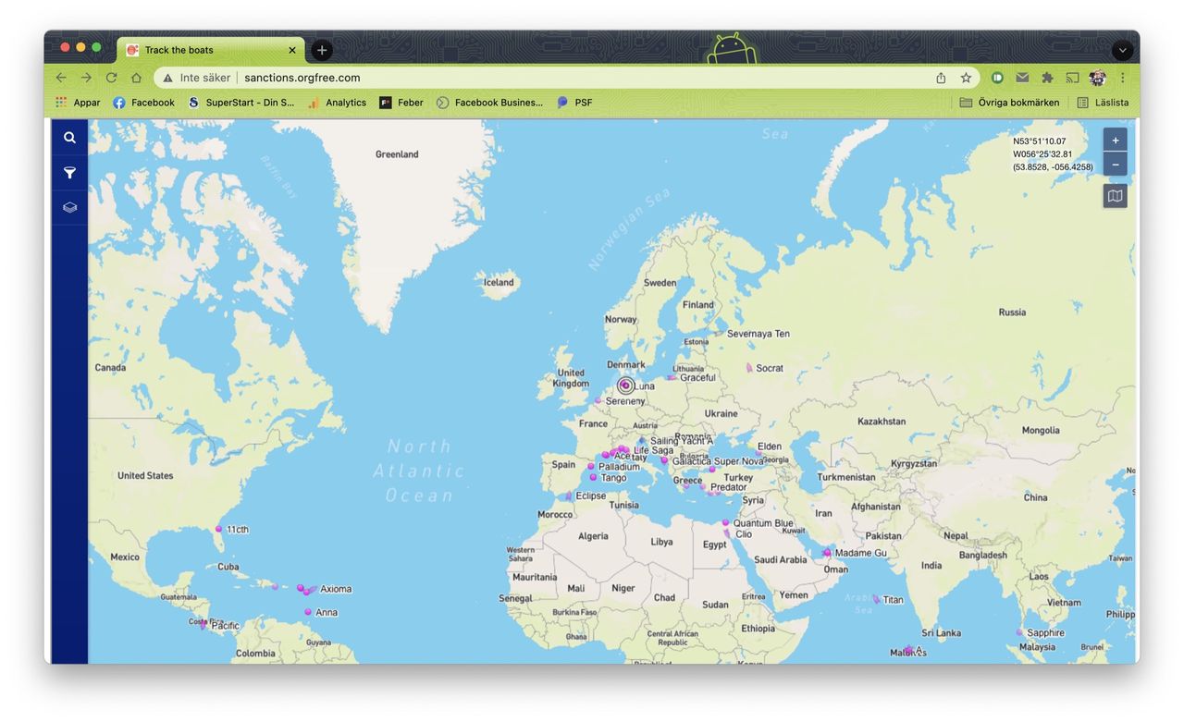The height and width of the screenshot is (722, 1184).
Task: Select the Track the boats tab
Action: click(203, 50)
